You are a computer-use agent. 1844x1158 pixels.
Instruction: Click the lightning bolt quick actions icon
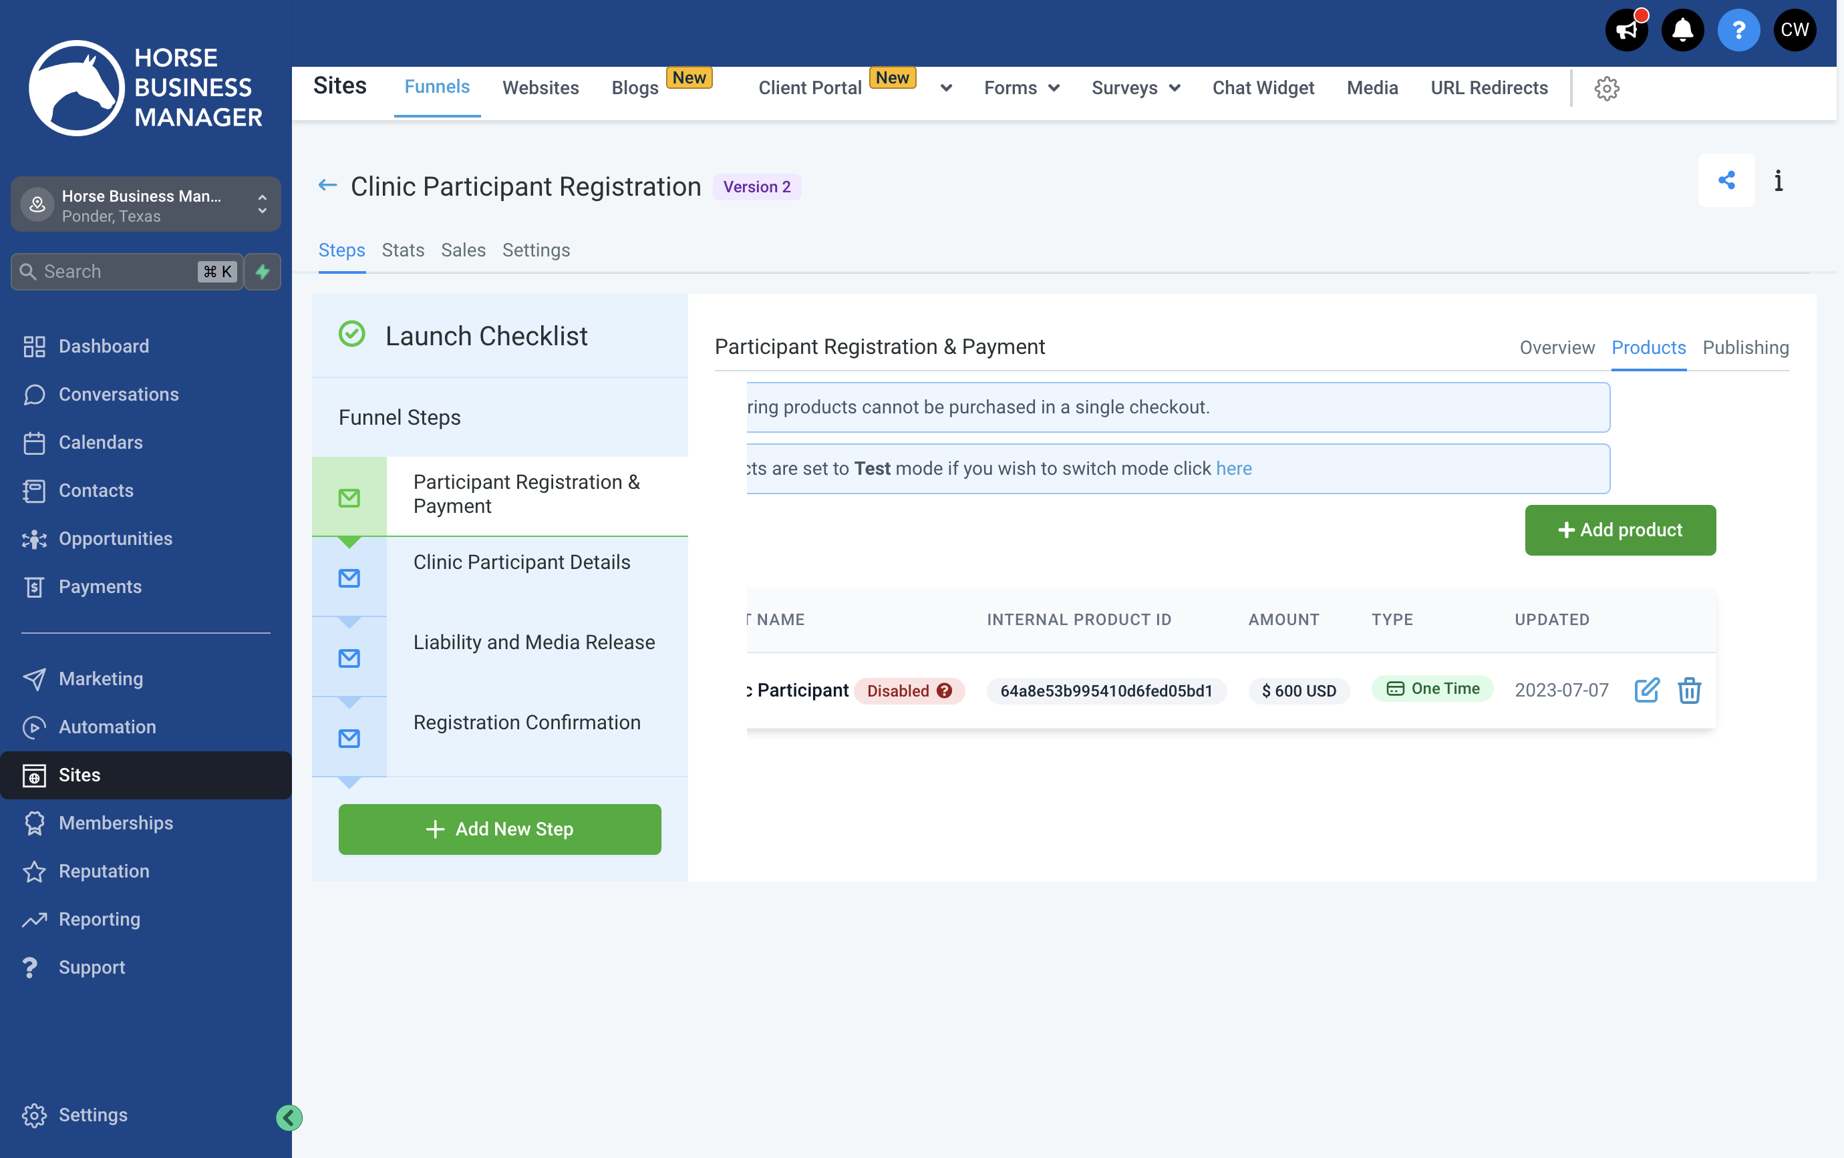click(x=263, y=272)
